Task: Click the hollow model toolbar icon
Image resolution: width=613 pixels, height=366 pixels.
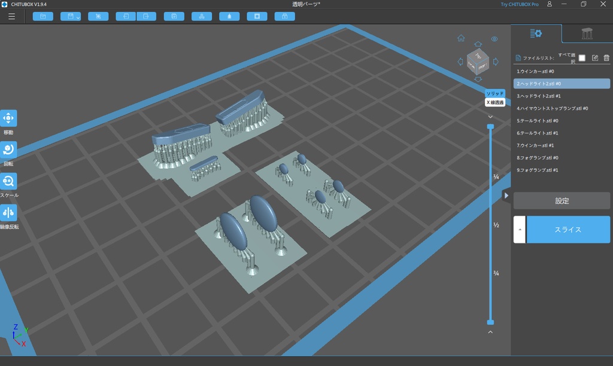Action: pyautogui.click(x=229, y=16)
